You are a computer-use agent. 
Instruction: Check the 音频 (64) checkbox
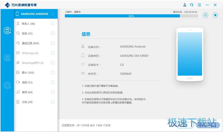53,92
